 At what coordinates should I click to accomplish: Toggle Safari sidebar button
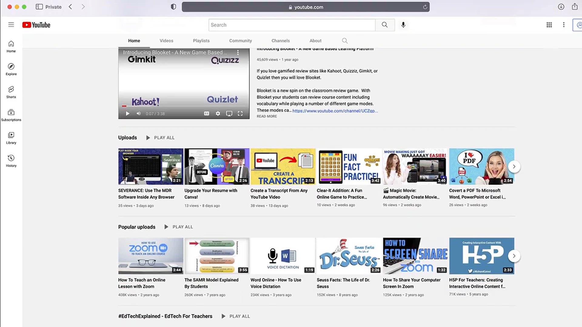point(39,7)
